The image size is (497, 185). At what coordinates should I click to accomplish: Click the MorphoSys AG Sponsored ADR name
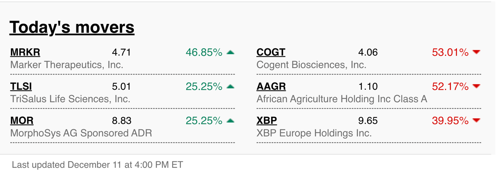pyautogui.click(x=81, y=133)
